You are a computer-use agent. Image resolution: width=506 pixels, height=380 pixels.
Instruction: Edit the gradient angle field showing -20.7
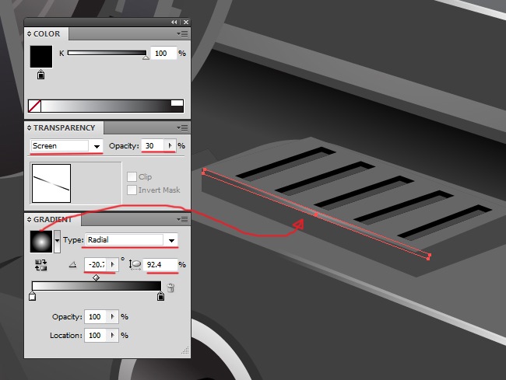96,265
